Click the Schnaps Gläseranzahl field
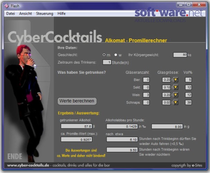This screenshot has width=210, height=173. (146, 102)
